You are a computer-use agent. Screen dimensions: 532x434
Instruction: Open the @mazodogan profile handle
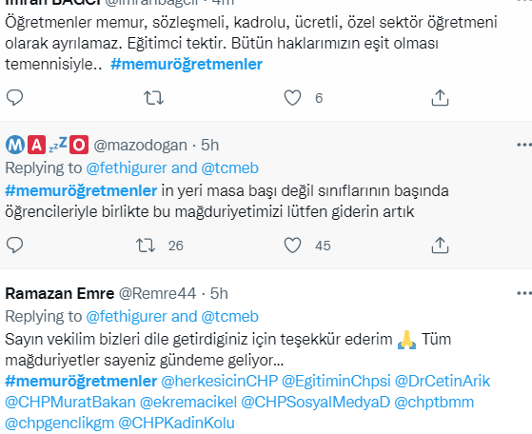click(140, 146)
